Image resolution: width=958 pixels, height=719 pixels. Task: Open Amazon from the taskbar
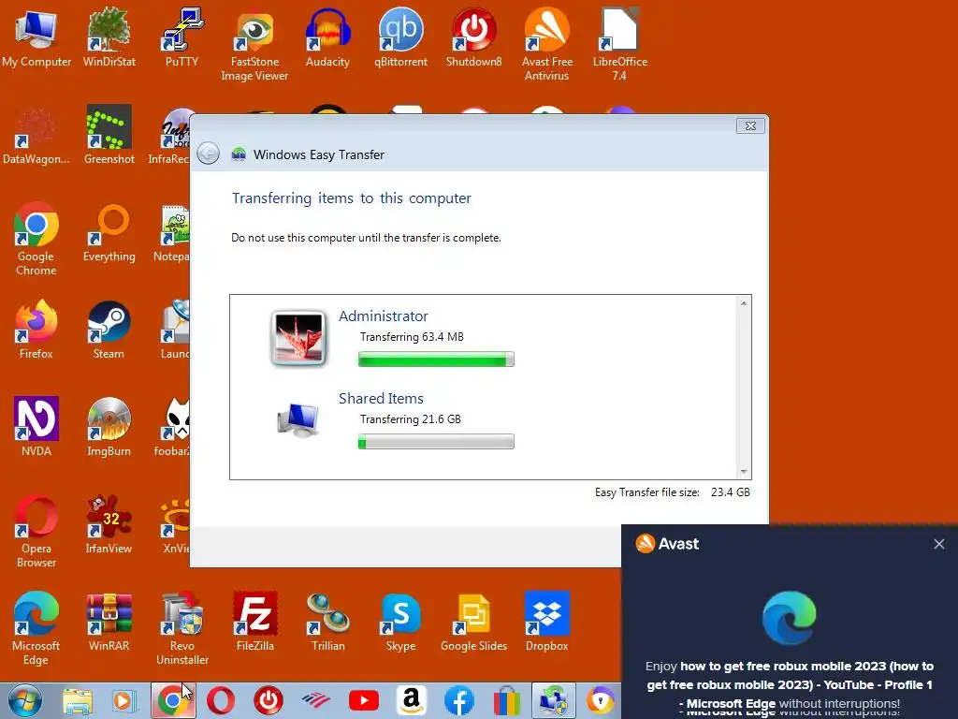tap(412, 700)
